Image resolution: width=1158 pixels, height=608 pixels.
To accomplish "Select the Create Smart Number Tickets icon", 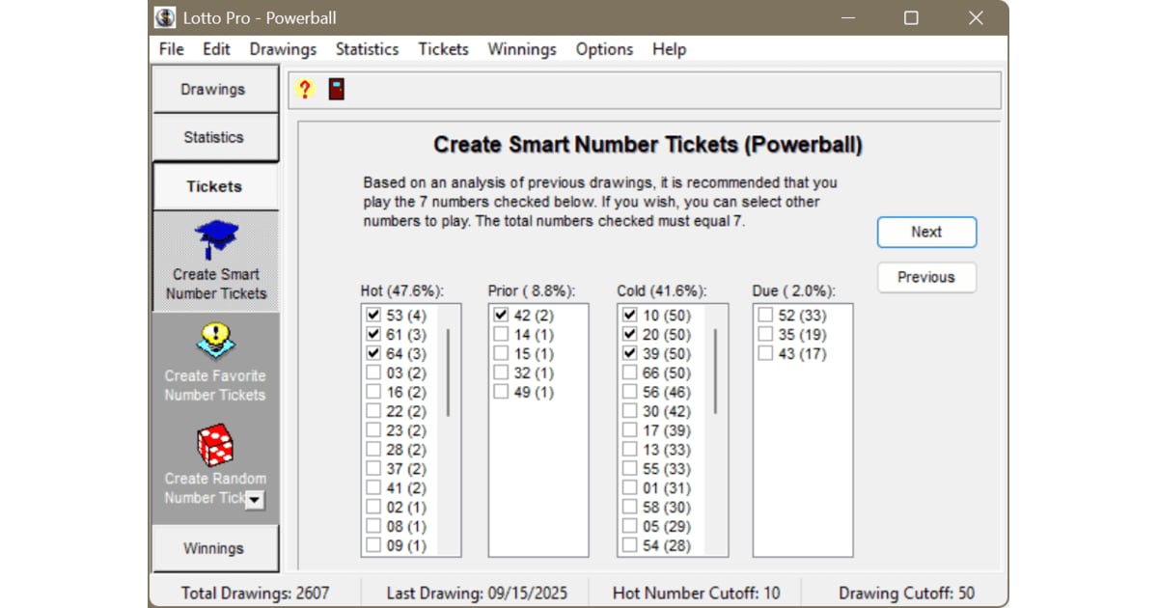I will click(x=214, y=235).
